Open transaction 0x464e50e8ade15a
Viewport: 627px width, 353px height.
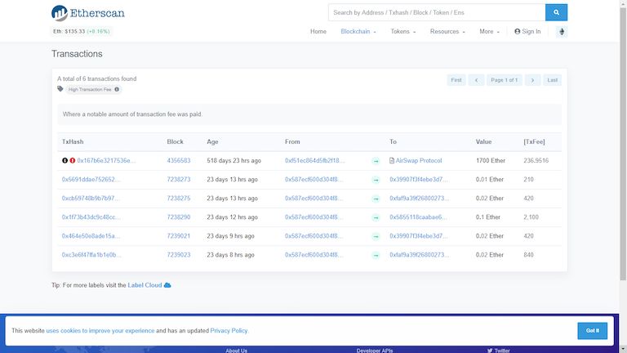click(x=91, y=235)
